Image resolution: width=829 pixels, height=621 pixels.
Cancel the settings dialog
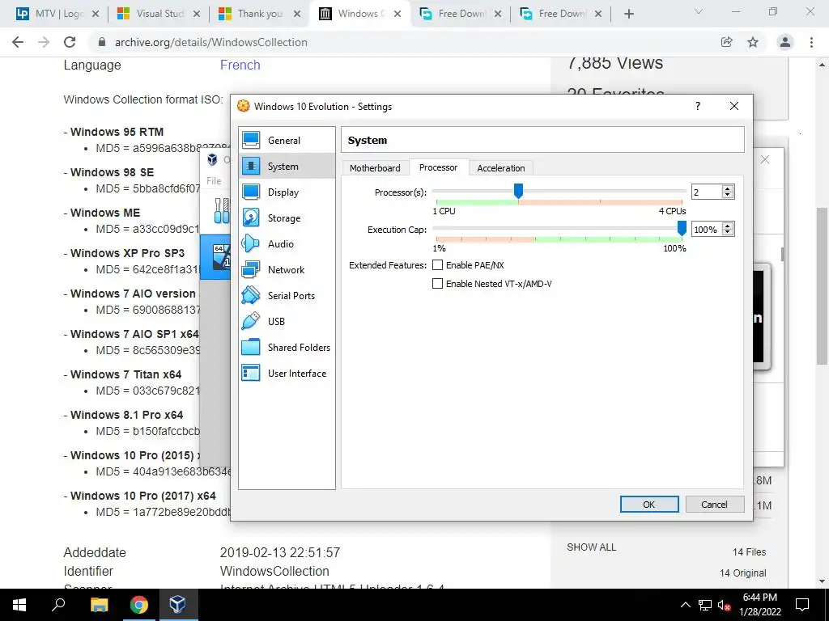[714, 505]
